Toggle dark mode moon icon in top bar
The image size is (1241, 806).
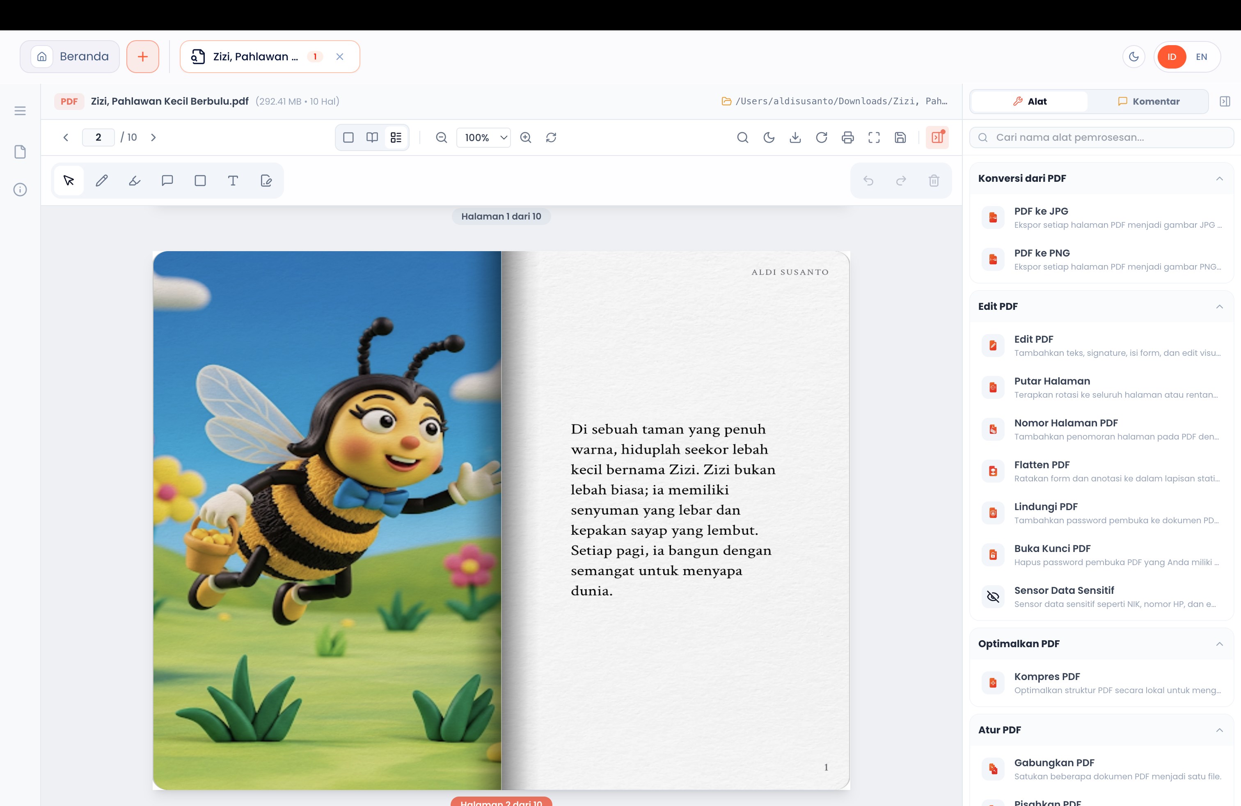pos(1133,56)
